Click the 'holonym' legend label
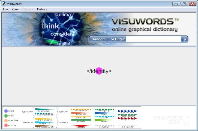This screenshot has height=131, width=198. click(x=27, y=123)
